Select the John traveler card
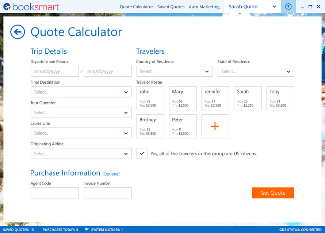This screenshot has height=233, width=325. [150, 98]
